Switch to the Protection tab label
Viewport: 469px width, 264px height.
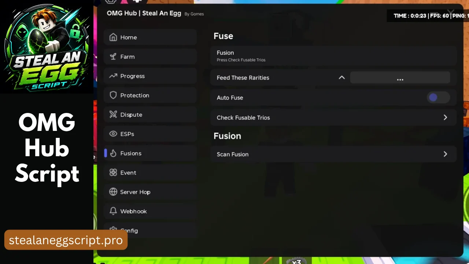point(134,95)
